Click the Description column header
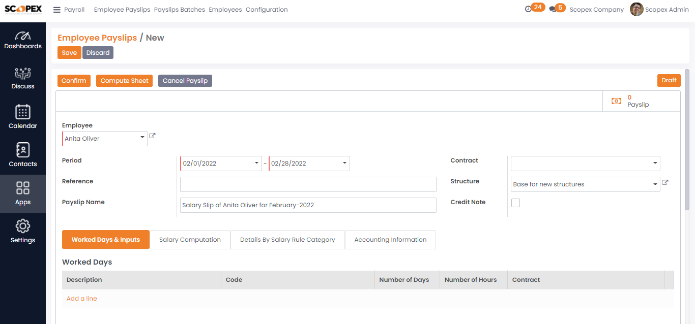This screenshot has height=324, width=695. pyautogui.click(x=141, y=280)
